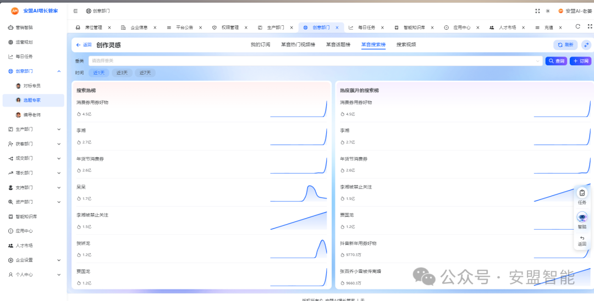
Task: Close the 席位管理 tab
Action: point(109,27)
